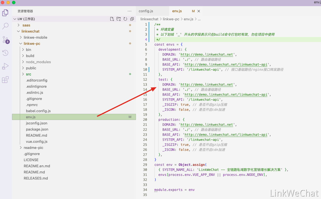Image resolution: width=321 pixels, height=199 pixels.
Task: Click the New File icon in explorer header
Action: 112,19
